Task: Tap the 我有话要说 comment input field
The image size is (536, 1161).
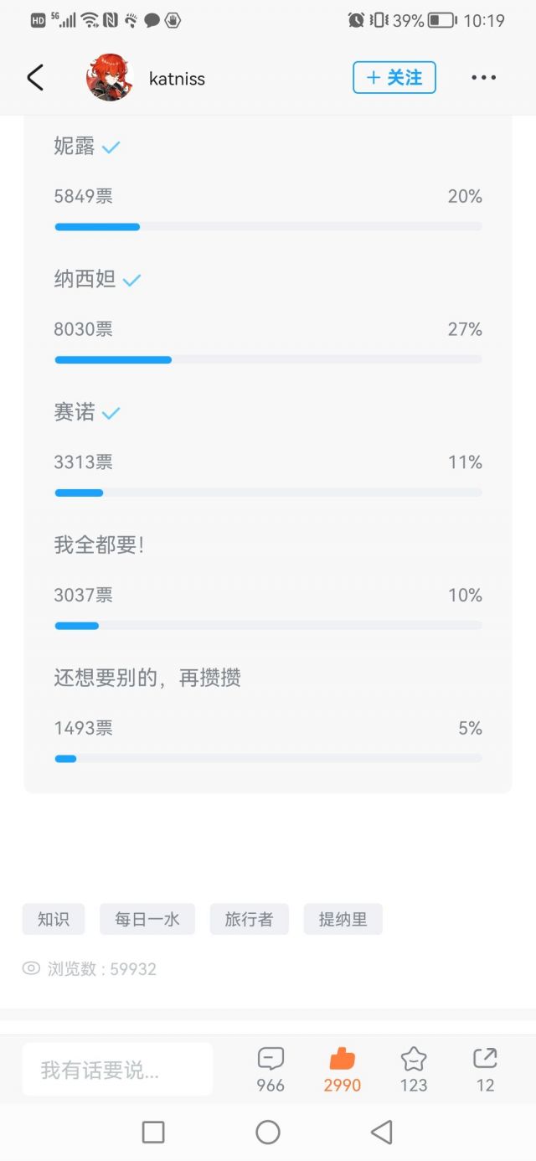Action: pos(117,1070)
